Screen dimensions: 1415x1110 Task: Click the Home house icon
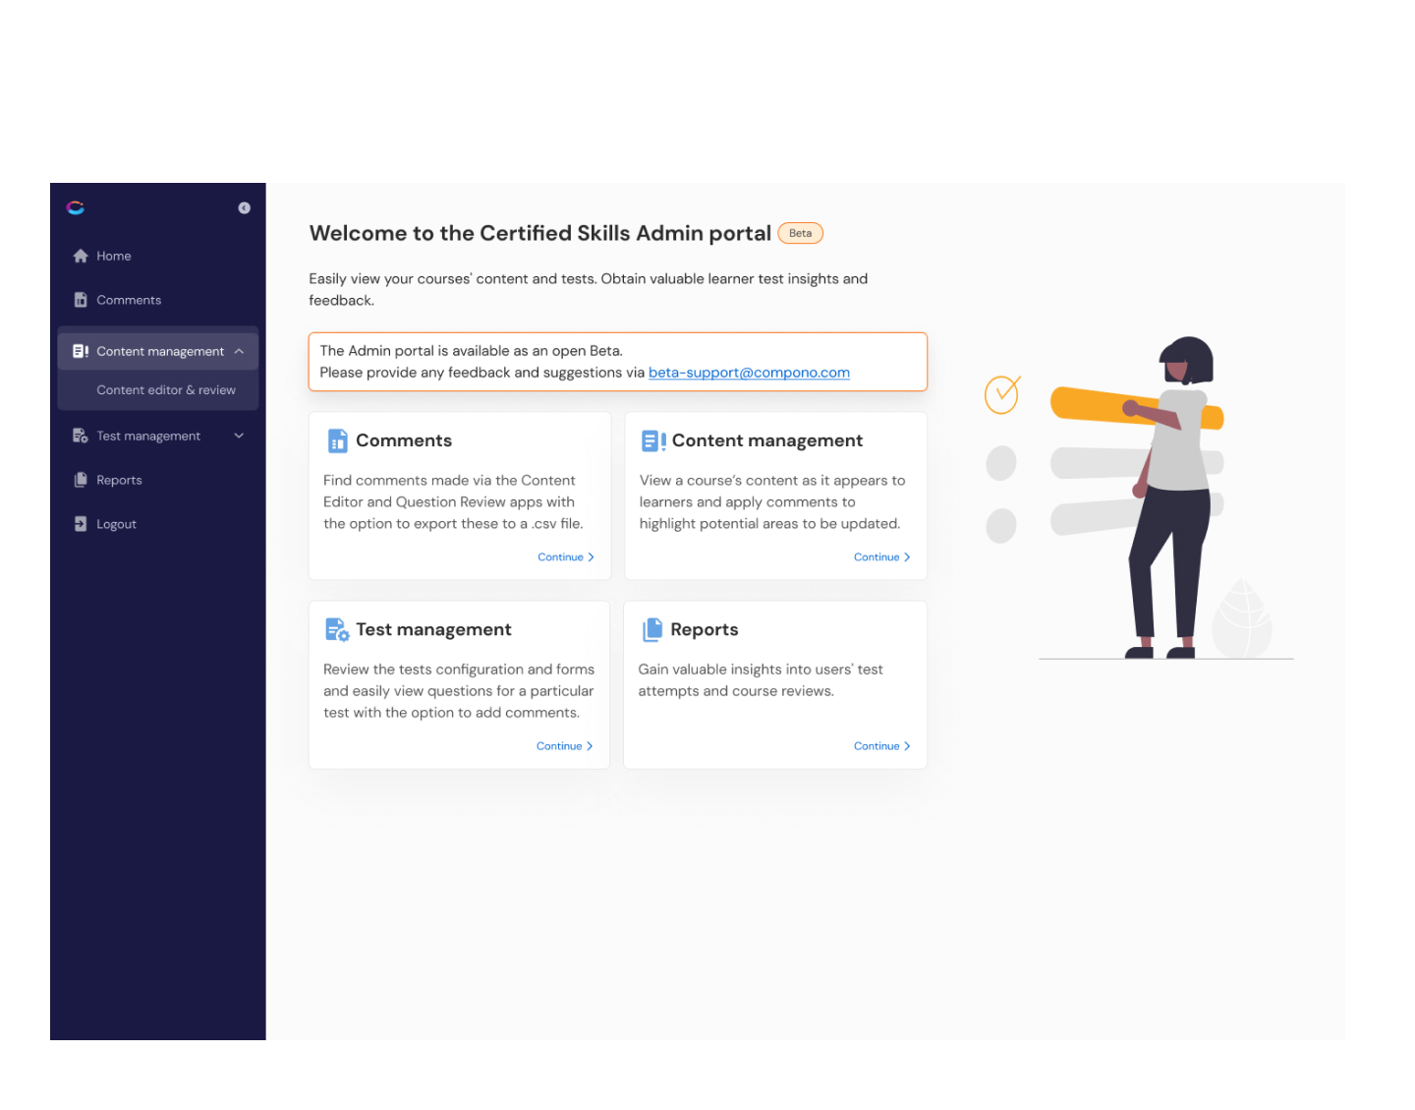point(81,256)
